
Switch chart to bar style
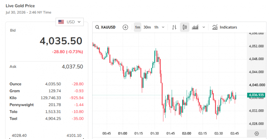coord(174,27)
